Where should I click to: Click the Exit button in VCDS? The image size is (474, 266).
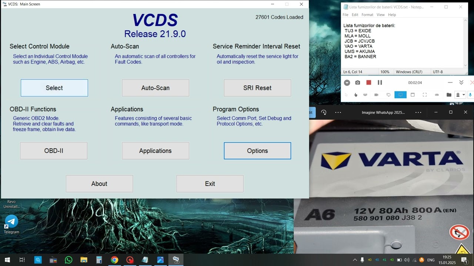[x=210, y=184]
